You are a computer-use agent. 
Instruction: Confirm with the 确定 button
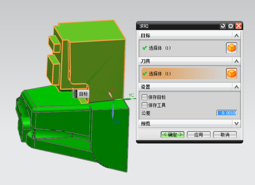click(172, 134)
